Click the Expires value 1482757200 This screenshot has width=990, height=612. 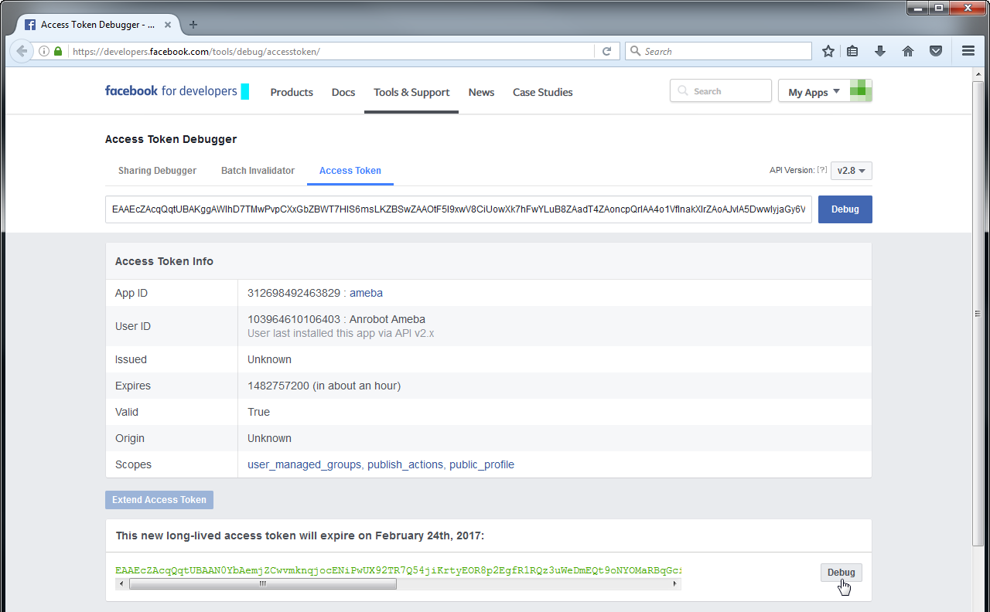[x=278, y=386]
